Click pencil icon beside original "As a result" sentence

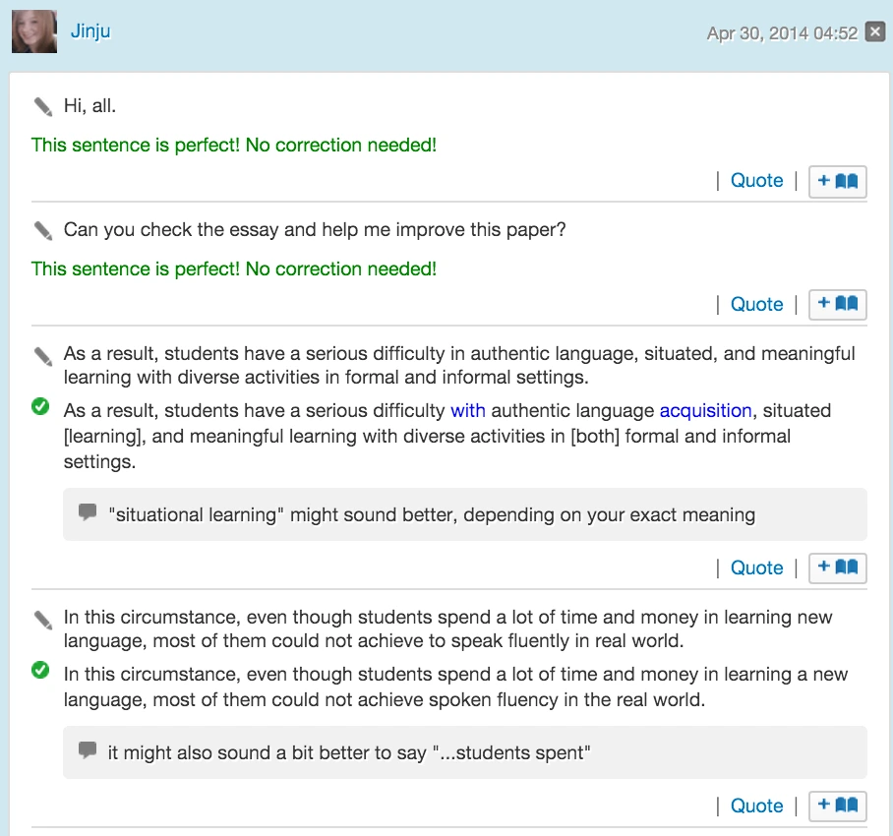[42, 354]
